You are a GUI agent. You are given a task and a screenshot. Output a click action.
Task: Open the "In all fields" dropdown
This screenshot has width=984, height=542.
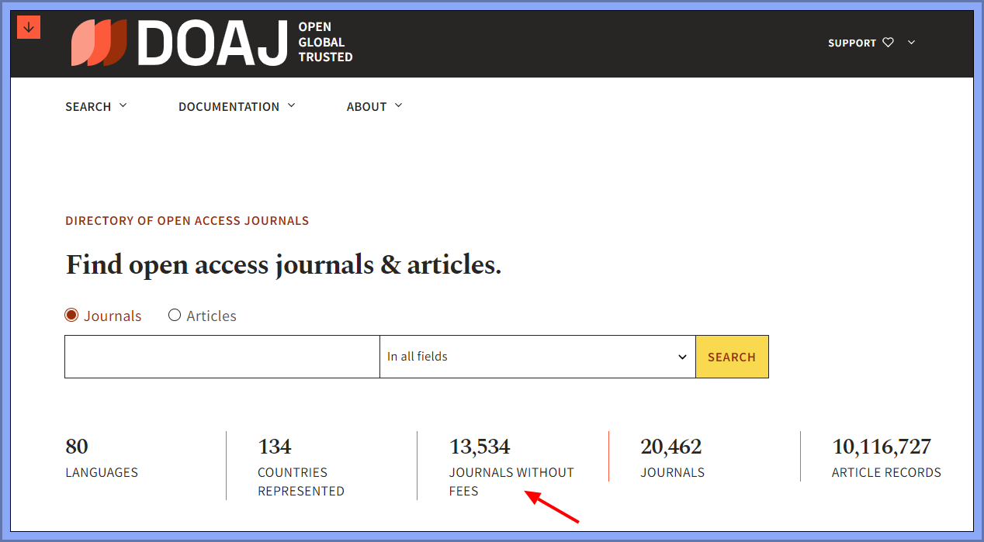point(537,356)
